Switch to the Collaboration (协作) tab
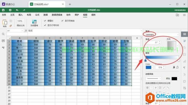The width and height of the screenshot is (188, 105). [68, 15]
